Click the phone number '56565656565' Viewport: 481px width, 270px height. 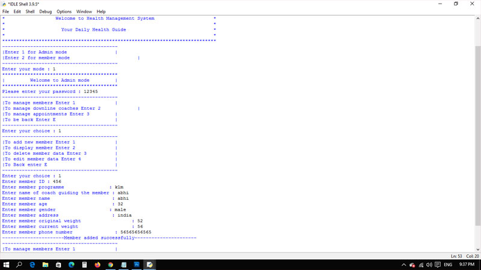pos(136,232)
